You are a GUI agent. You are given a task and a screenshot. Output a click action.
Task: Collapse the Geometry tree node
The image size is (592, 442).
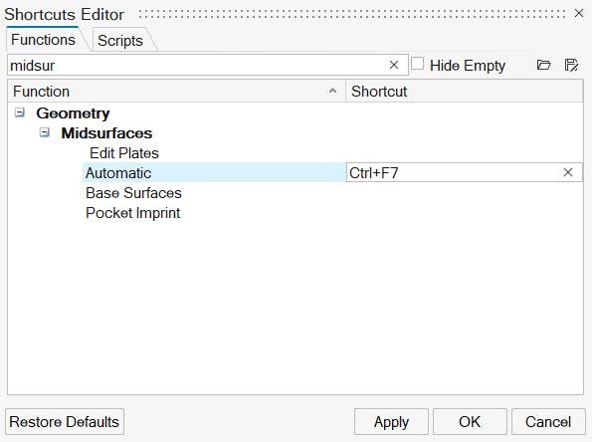coord(20,112)
